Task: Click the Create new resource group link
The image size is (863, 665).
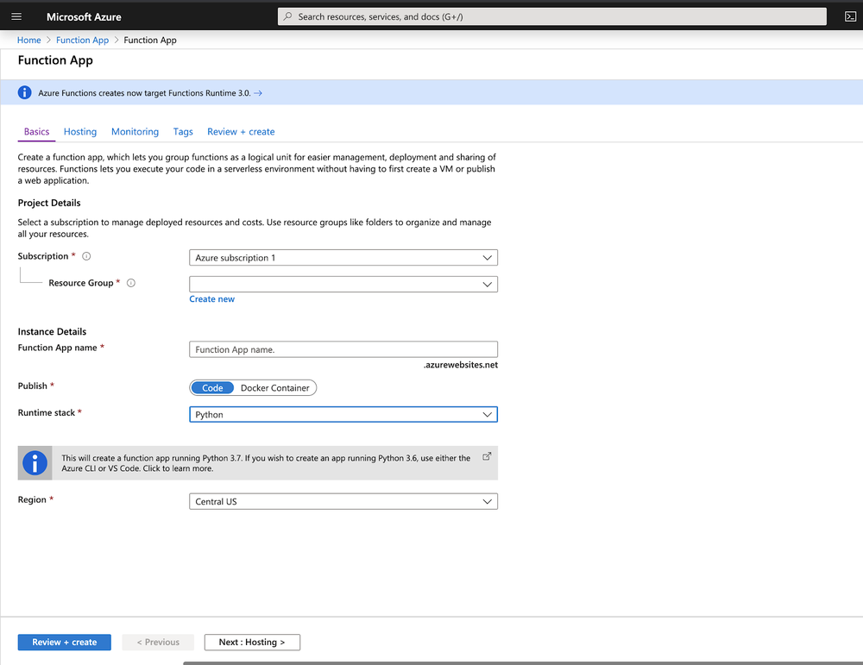Action: click(x=211, y=298)
